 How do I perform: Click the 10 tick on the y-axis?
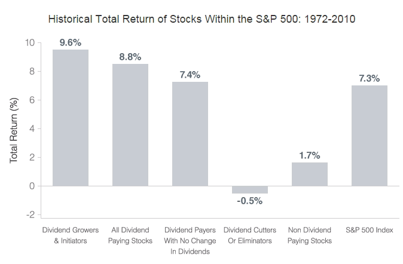click(x=30, y=43)
